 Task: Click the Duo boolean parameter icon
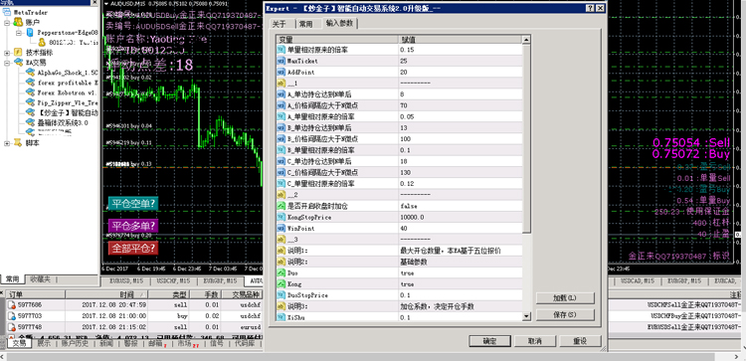[x=280, y=272]
